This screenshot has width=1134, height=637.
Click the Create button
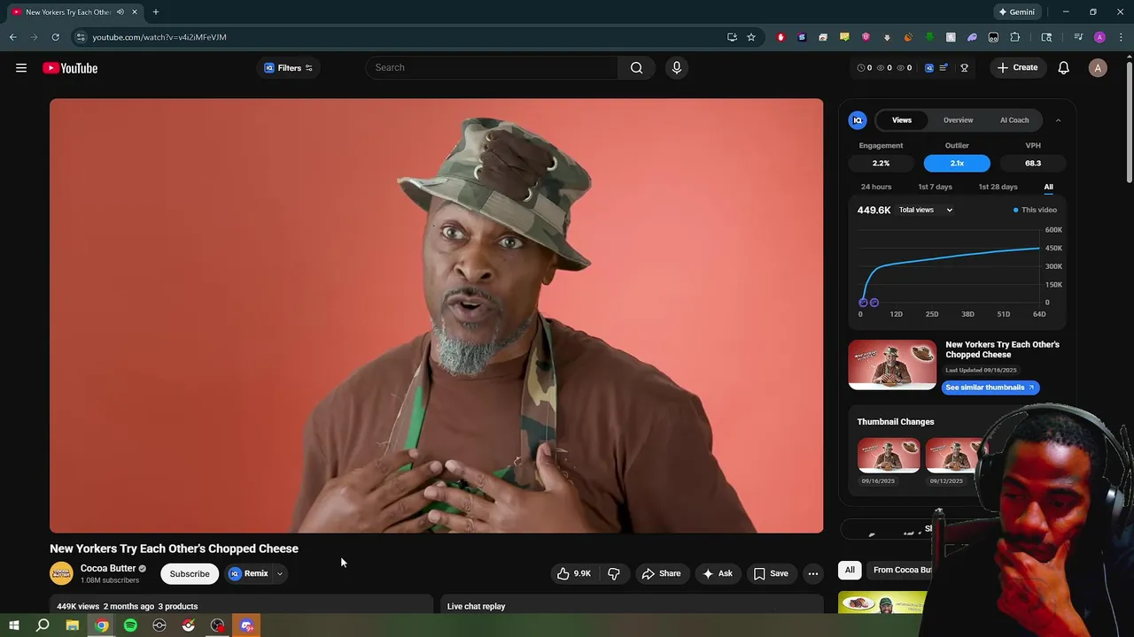(x=1017, y=67)
